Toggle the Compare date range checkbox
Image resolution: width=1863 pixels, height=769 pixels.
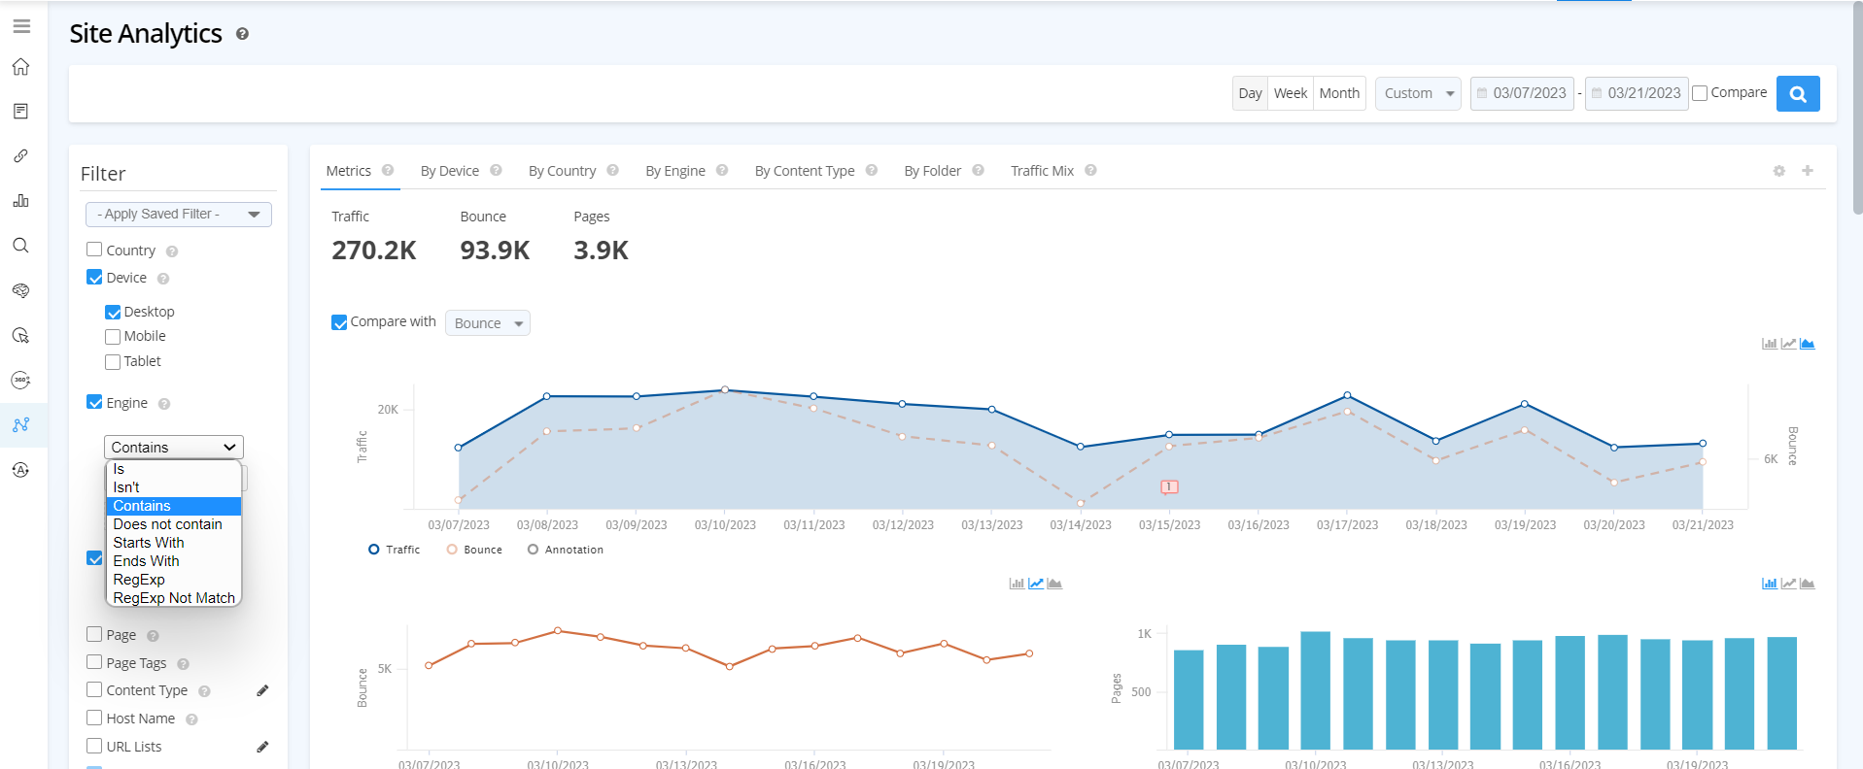[x=1700, y=93]
